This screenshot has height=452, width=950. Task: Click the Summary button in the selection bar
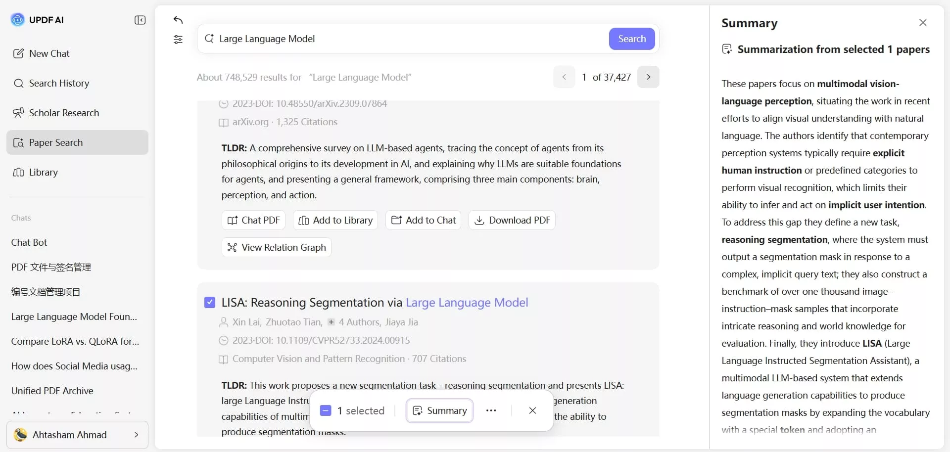pos(439,410)
